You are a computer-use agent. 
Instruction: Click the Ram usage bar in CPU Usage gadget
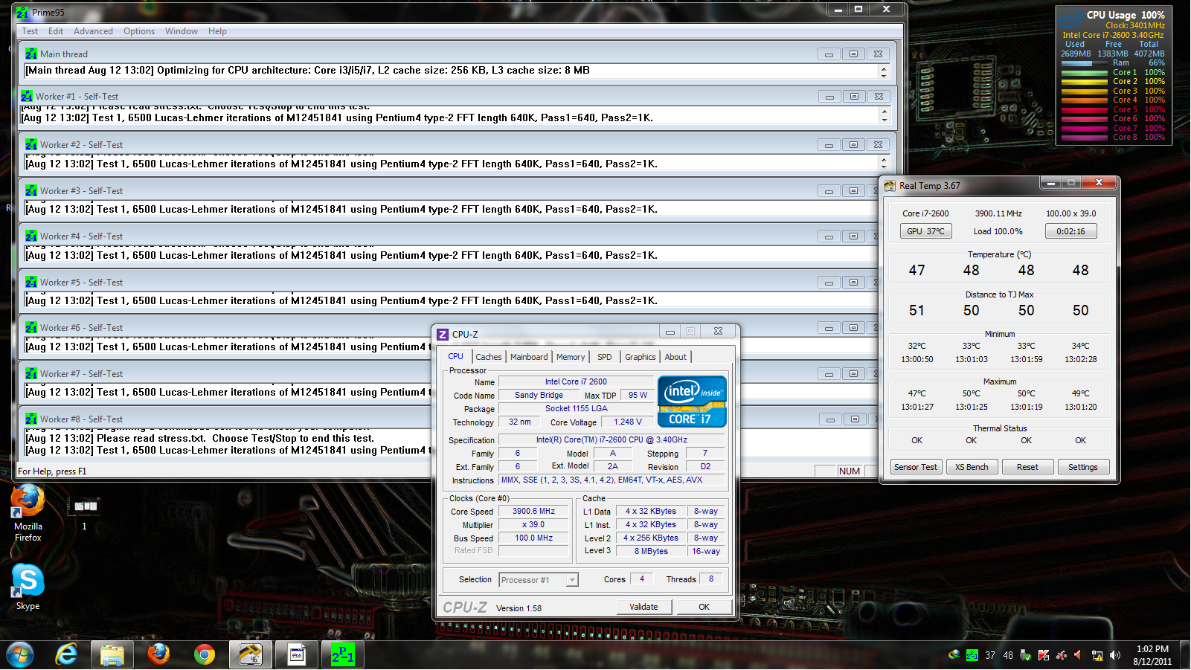click(x=1084, y=64)
